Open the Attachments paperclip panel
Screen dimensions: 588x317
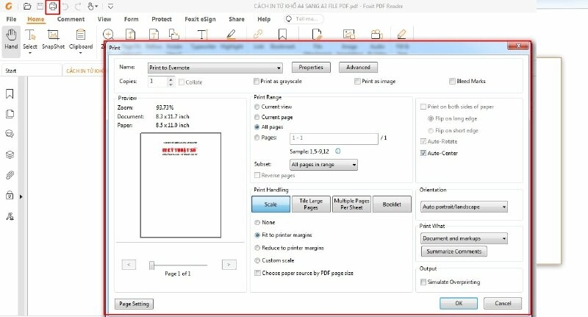point(10,175)
